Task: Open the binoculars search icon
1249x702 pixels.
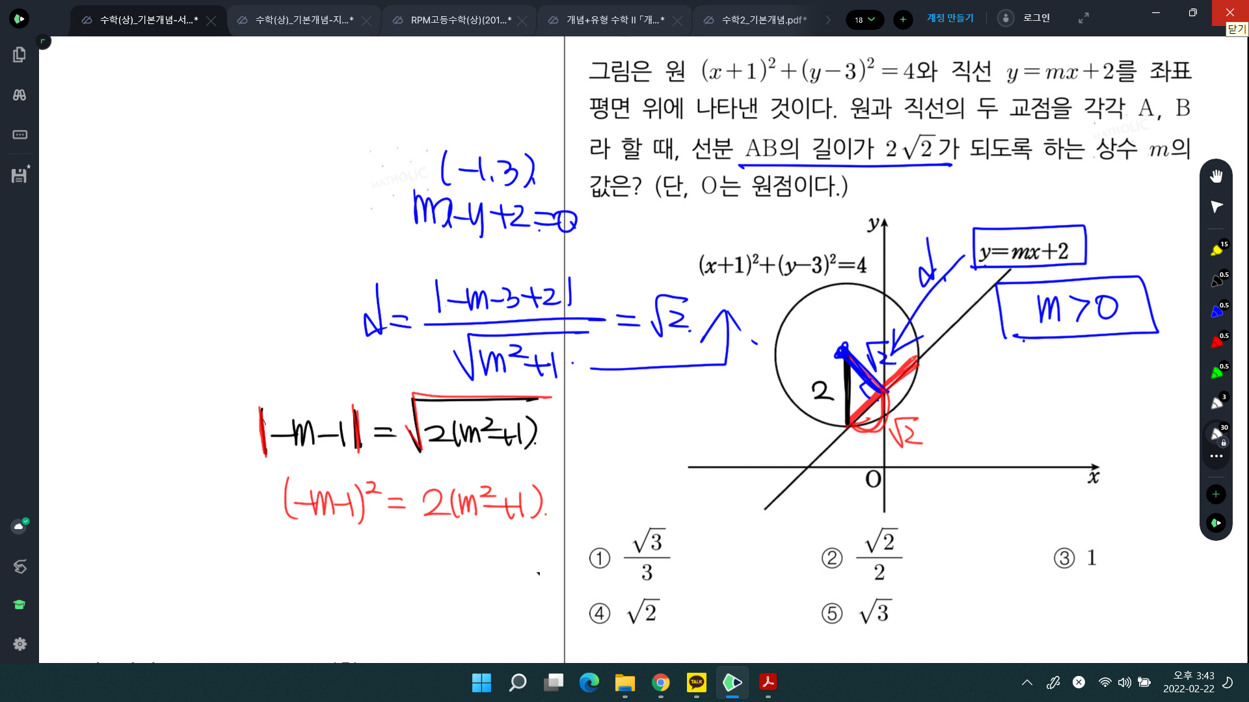Action: coord(19,95)
